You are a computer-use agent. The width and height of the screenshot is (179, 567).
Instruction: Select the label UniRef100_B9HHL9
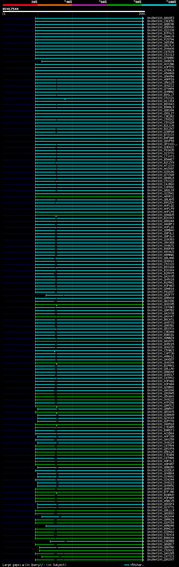(x=161, y=107)
